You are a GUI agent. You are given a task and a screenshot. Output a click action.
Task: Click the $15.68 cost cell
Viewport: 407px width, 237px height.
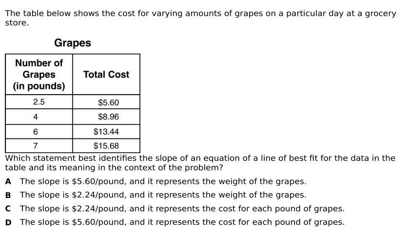coord(106,146)
